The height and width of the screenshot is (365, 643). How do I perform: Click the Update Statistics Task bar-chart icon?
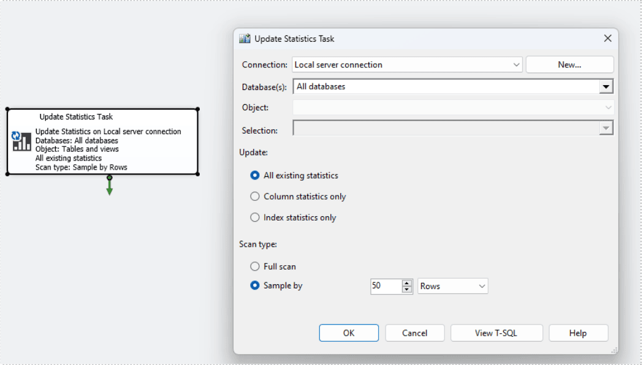(x=21, y=141)
